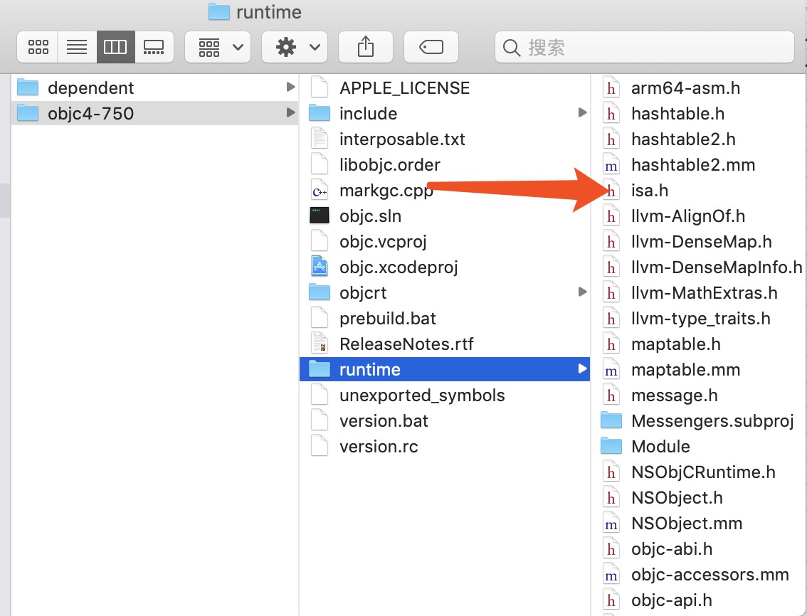Select the arm64-asm.h header icon
Viewport: 807px width, 616px height.
point(611,87)
